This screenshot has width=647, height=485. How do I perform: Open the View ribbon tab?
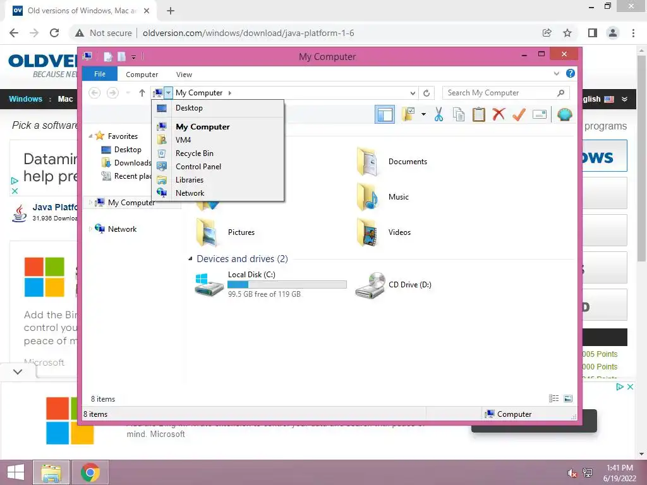(184, 75)
